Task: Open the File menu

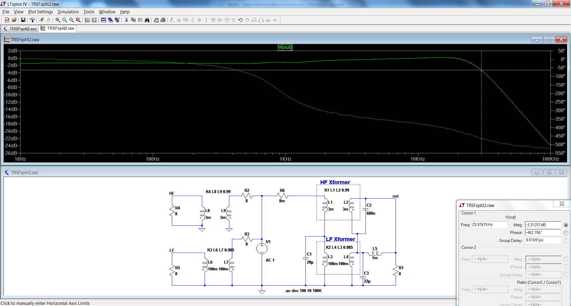Action: tap(6, 12)
